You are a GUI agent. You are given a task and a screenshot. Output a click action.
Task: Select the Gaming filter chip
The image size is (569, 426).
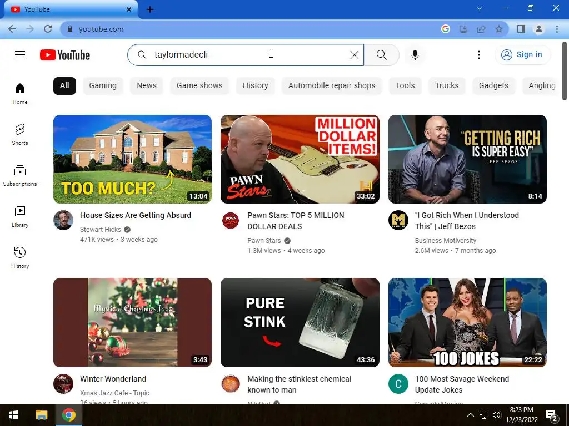click(x=103, y=86)
